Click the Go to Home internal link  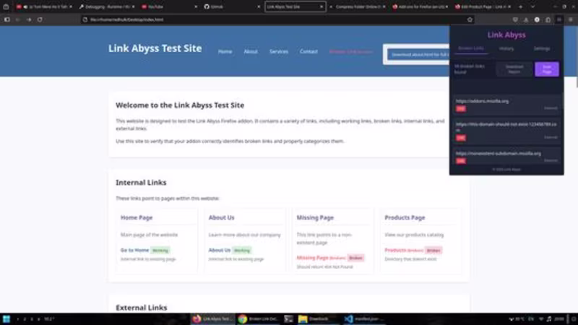pos(134,250)
